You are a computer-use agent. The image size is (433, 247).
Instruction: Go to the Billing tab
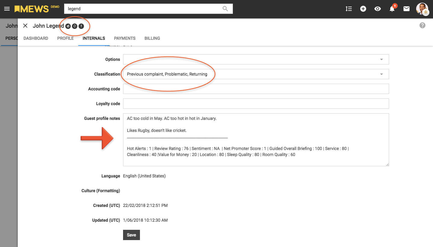pos(152,38)
